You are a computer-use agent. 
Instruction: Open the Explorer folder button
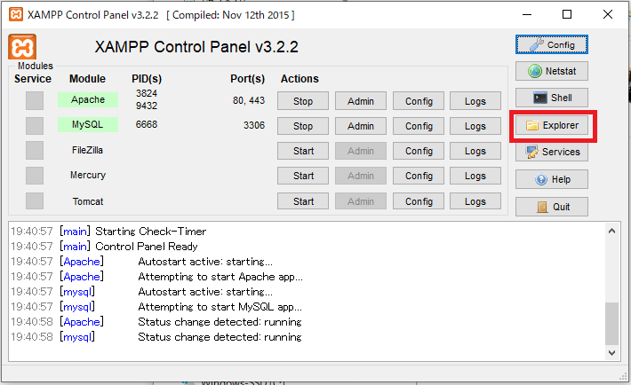click(x=551, y=126)
